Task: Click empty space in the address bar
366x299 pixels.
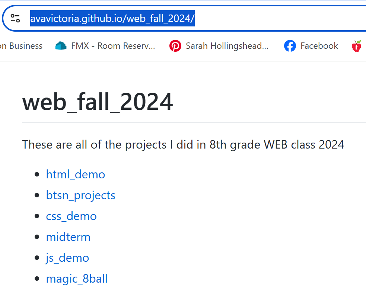Action: point(280,18)
